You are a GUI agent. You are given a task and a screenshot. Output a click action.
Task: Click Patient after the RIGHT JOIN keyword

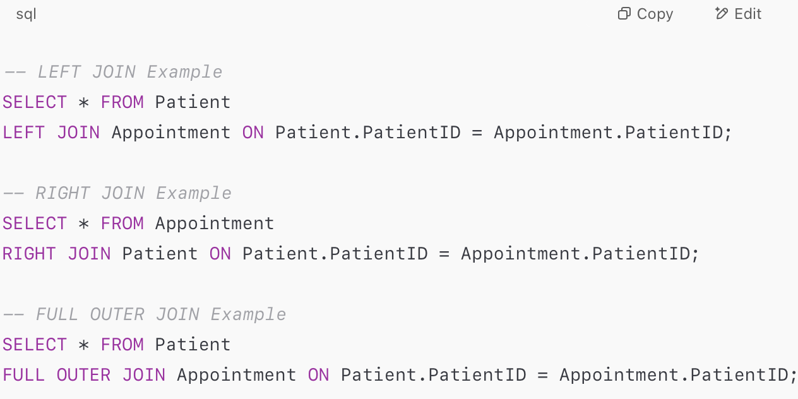tap(160, 254)
